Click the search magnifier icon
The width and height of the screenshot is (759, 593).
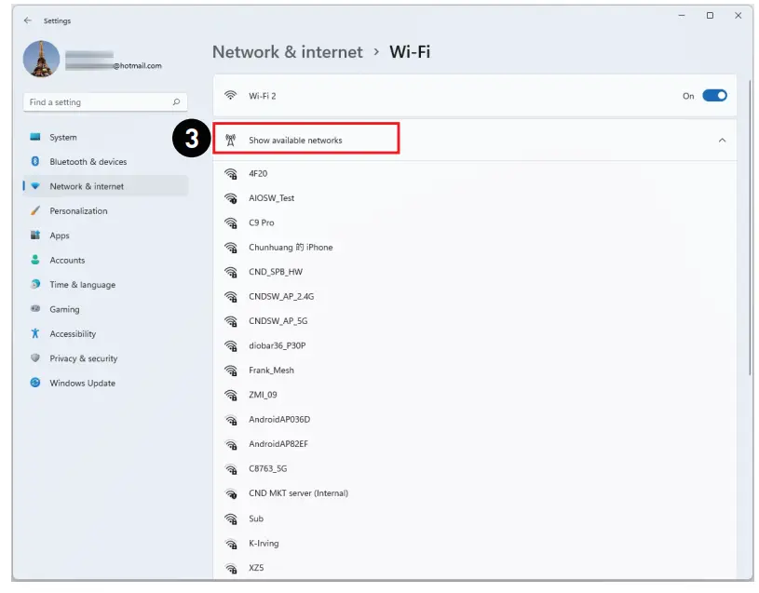pos(176,102)
